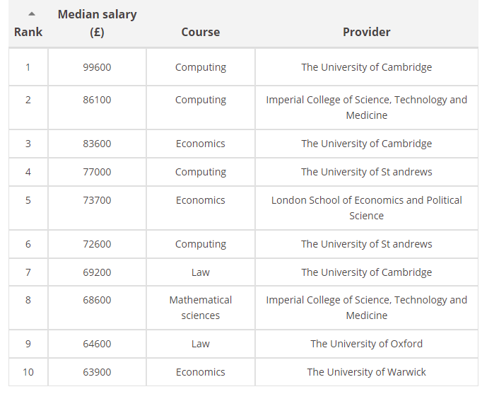Click the Provider column header
The width and height of the screenshot is (482, 394).
coord(366,32)
